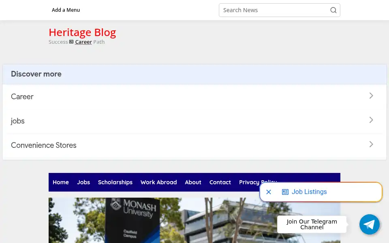Viewport: 389px width, 243px height.
Task: Go to Scholarships in navigation bar
Action: [115, 182]
